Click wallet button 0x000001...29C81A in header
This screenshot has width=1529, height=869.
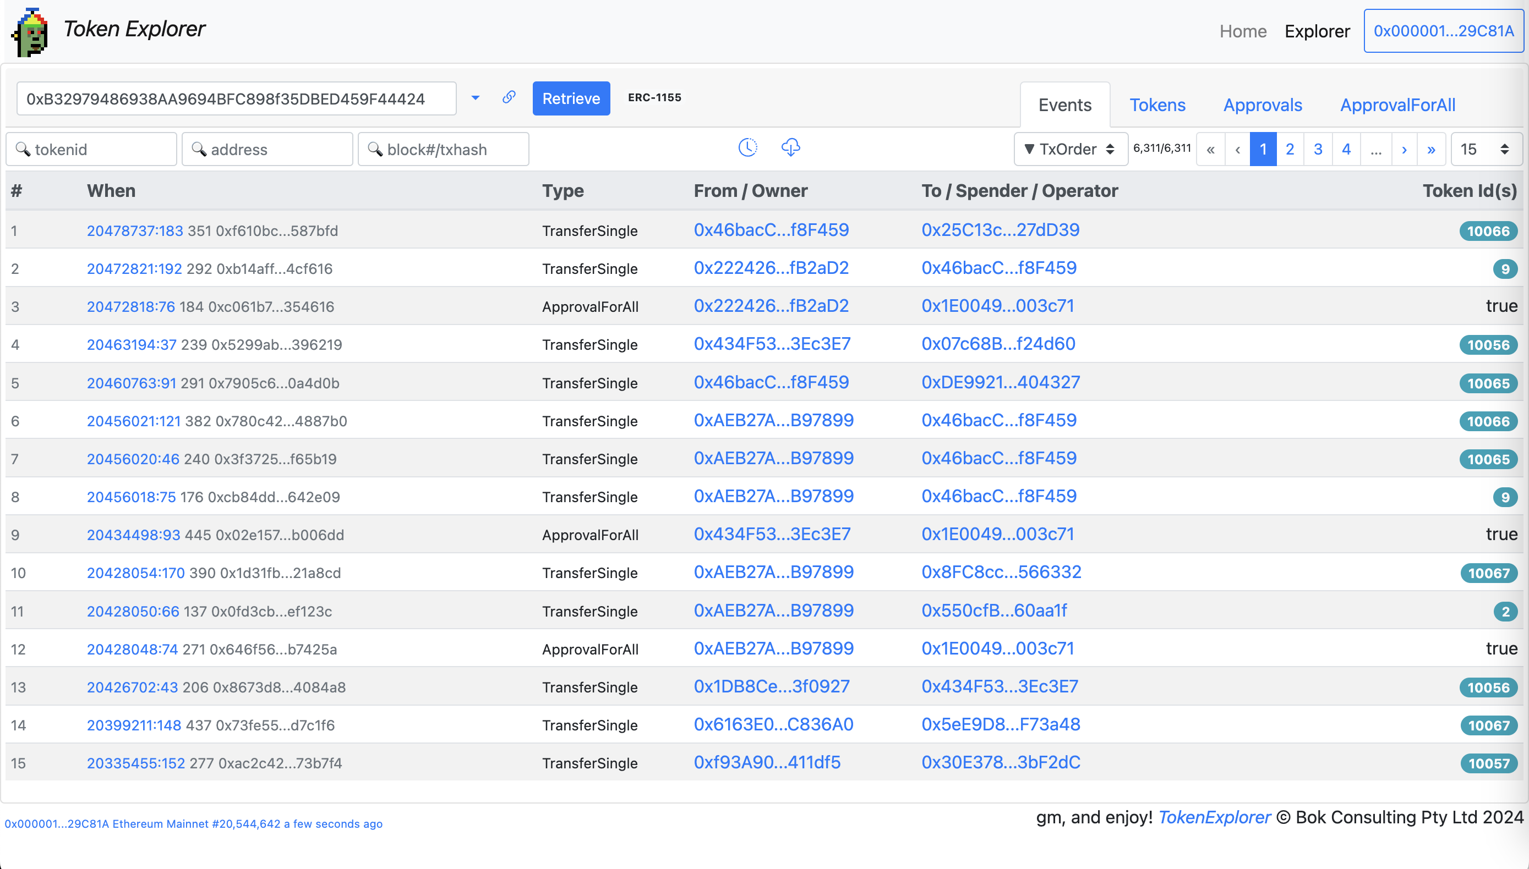tap(1443, 31)
